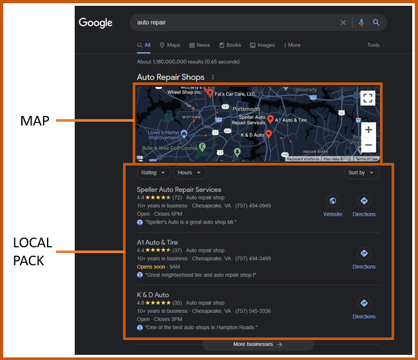Screen dimensions: 418x360
Task: Open the search Tools option
Action: pyautogui.click(x=373, y=45)
